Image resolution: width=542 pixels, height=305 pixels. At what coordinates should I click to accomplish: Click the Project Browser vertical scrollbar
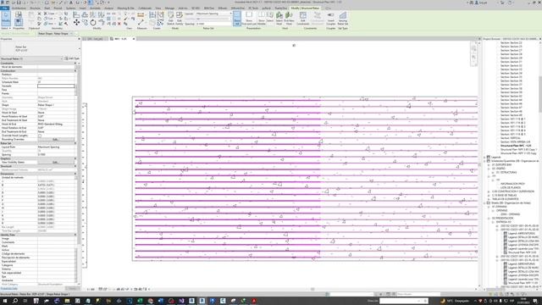coord(540,93)
